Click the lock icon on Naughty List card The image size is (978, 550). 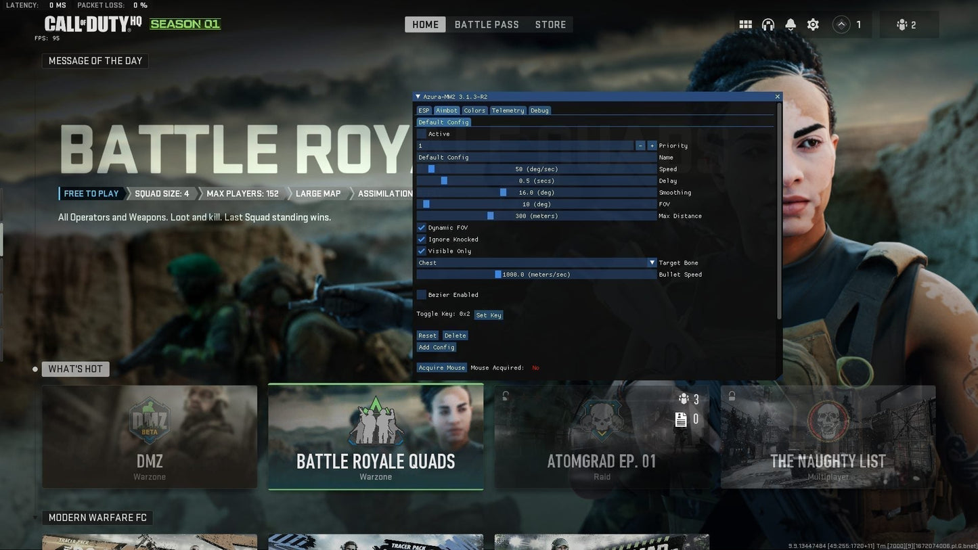tap(732, 396)
